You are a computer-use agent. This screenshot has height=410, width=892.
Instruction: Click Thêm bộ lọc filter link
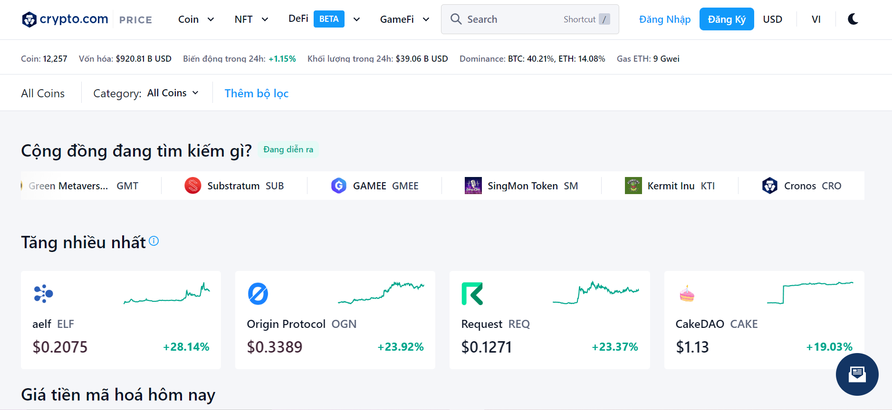point(257,93)
